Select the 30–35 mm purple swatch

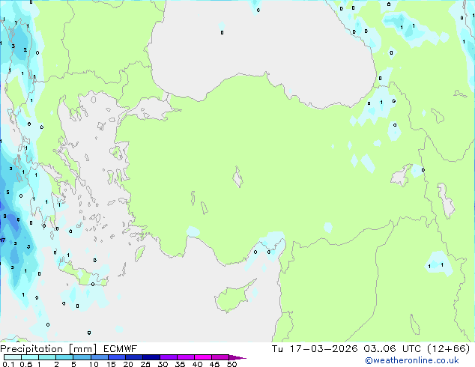point(169,357)
